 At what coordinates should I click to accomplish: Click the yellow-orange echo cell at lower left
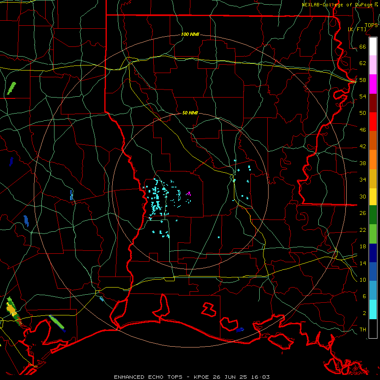point(11,309)
